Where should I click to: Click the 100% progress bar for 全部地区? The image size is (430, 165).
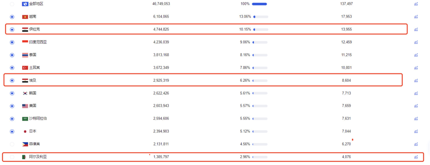click(259, 4)
